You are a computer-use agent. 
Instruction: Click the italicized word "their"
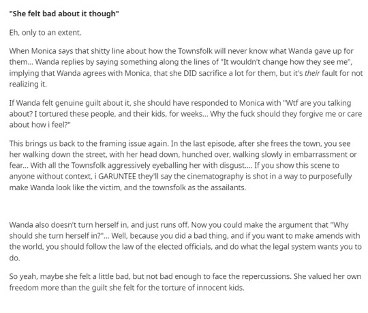point(312,73)
